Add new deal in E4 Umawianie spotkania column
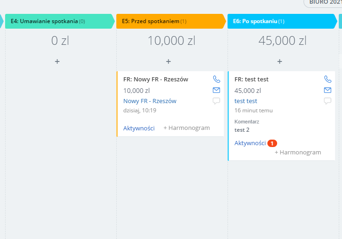 point(57,61)
